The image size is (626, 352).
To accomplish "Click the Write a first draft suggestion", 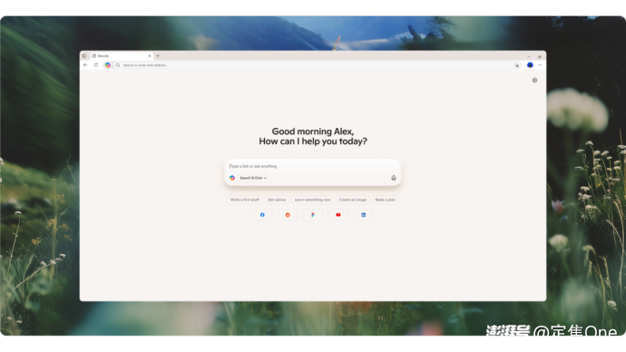I will click(x=245, y=200).
